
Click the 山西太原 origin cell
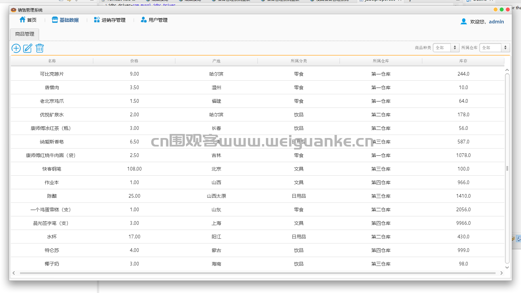coord(216,196)
